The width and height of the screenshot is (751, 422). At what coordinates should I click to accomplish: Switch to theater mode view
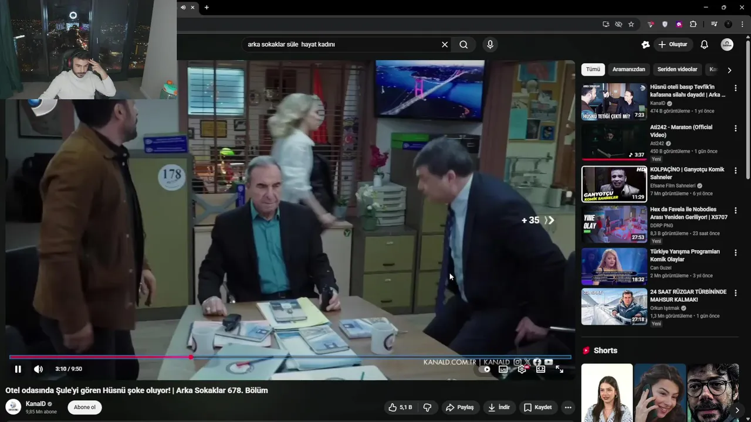click(540, 369)
